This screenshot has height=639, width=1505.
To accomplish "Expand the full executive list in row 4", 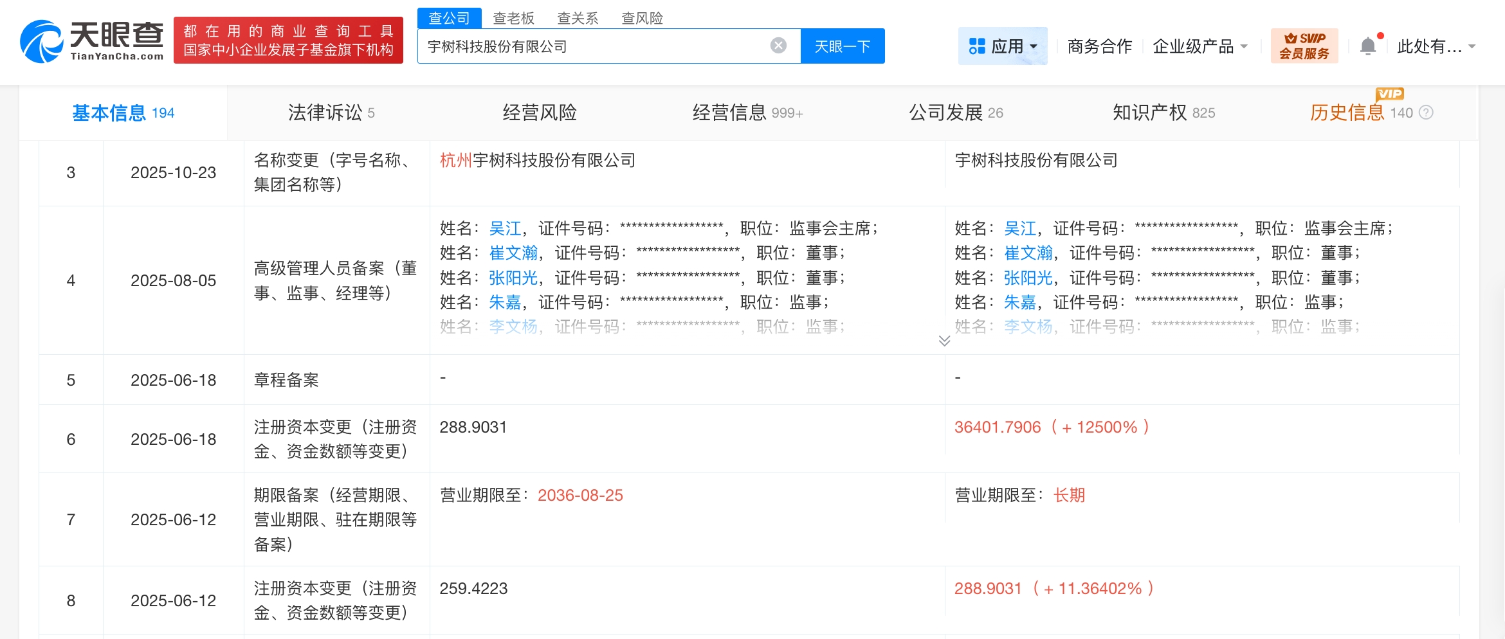I will (944, 341).
